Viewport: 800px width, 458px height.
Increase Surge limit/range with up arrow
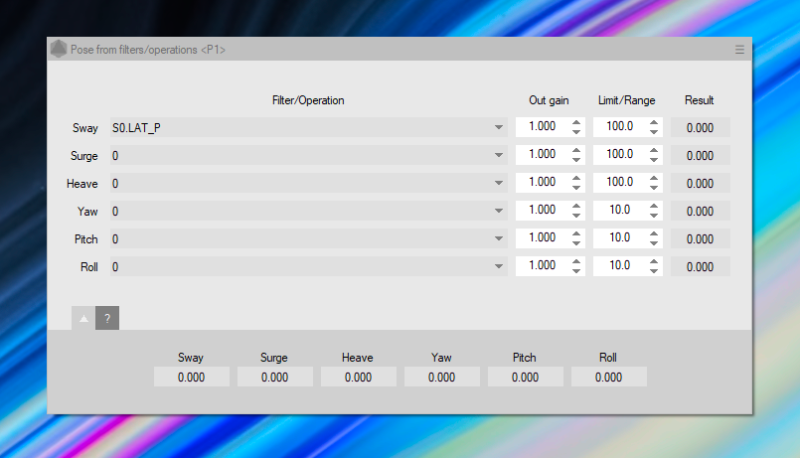click(654, 150)
